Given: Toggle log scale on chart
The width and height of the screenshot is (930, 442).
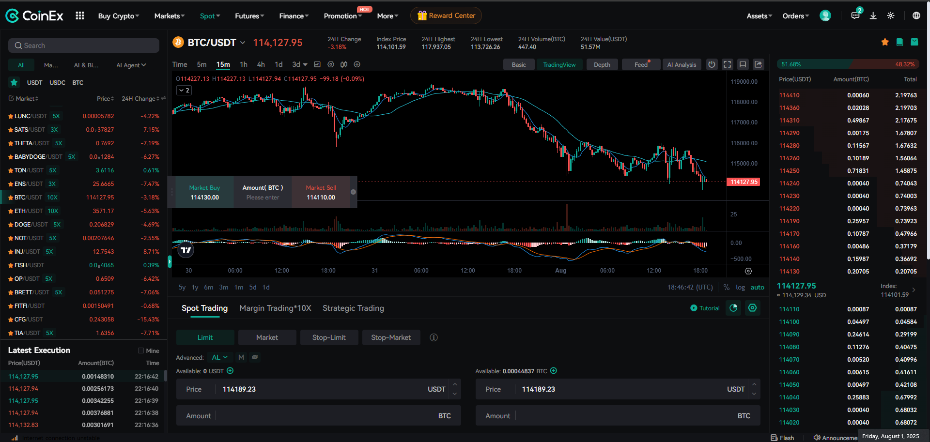Looking at the screenshot, I should pos(740,287).
